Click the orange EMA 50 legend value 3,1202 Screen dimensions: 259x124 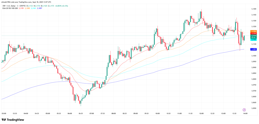click(27, 8)
